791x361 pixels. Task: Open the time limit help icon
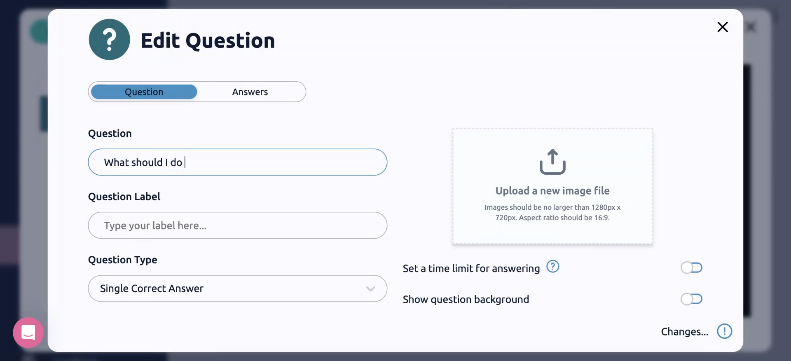coord(552,267)
